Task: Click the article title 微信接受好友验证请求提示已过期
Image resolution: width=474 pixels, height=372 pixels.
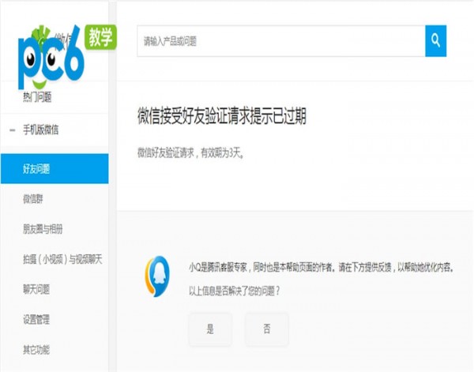Action: pos(222,116)
